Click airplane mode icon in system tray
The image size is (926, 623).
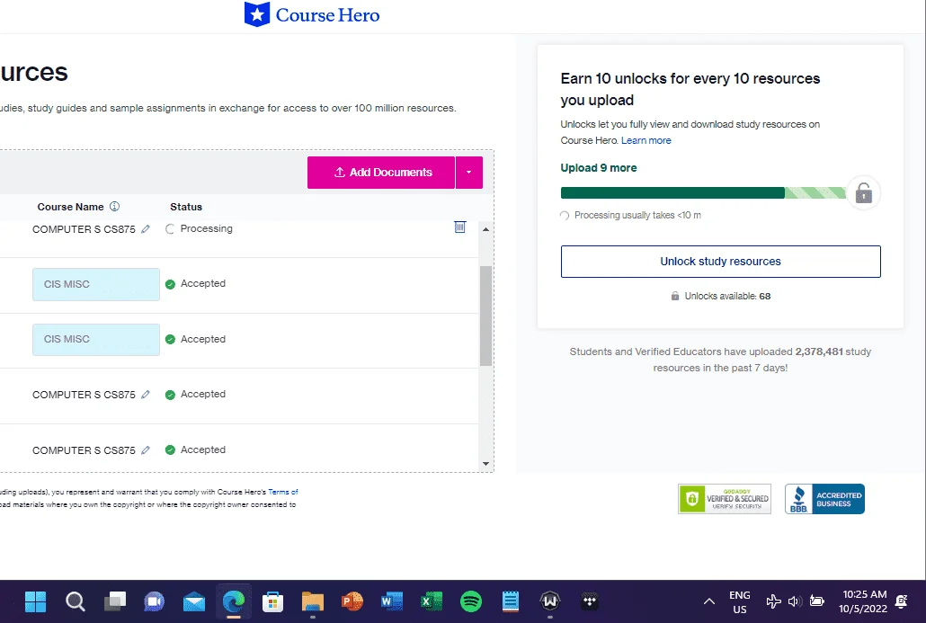pyautogui.click(x=773, y=601)
